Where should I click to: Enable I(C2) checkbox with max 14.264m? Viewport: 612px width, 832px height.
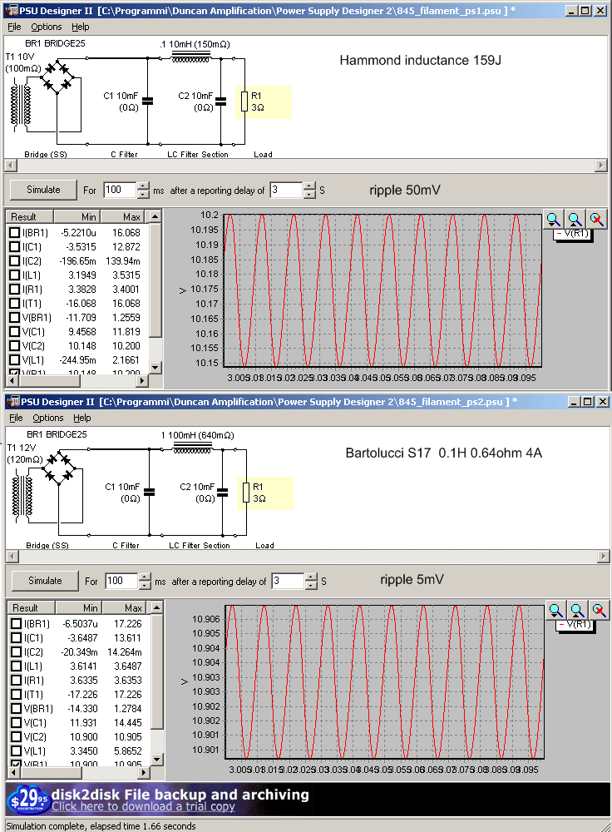tap(16, 651)
